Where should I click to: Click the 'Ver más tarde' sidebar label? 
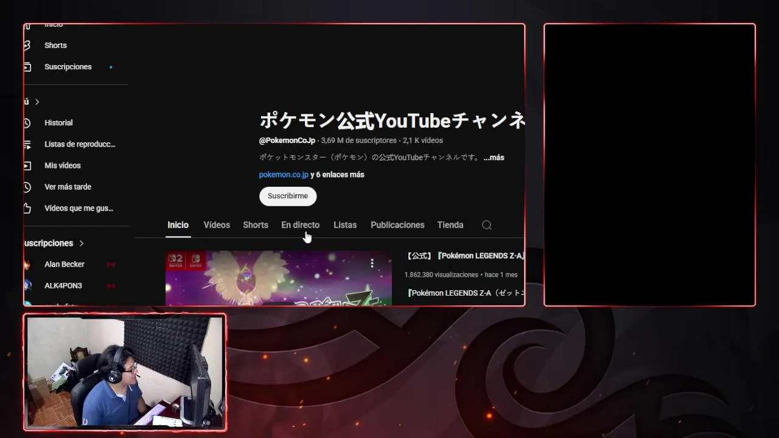pyautogui.click(x=68, y=187)
